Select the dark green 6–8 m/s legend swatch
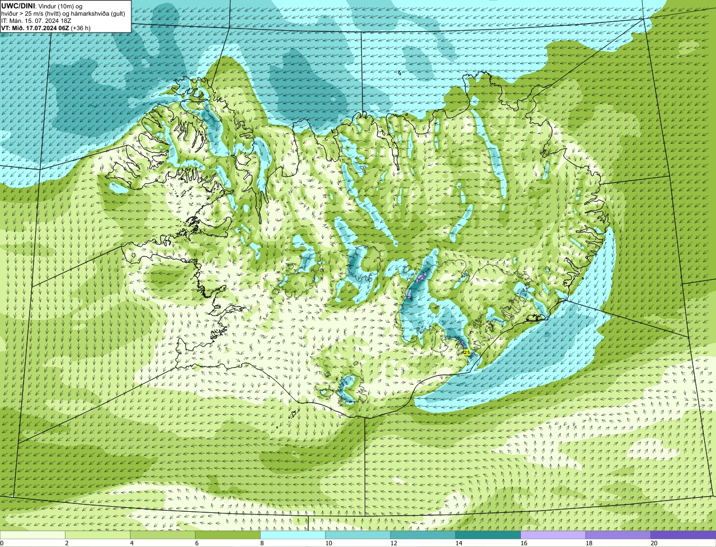 click(x=228, y=535)
